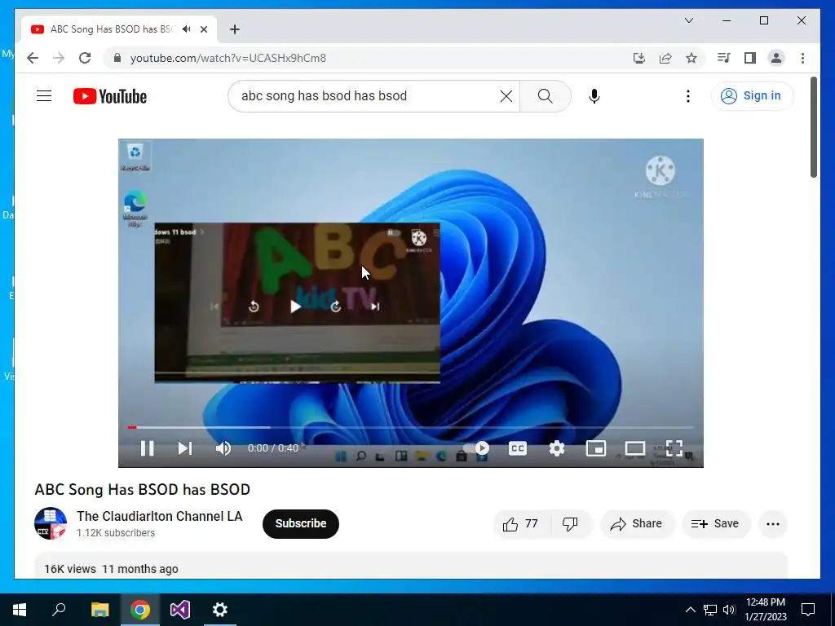Close the ABC Song tab
Screen dimensions: 835x626
tap(204, 29)
